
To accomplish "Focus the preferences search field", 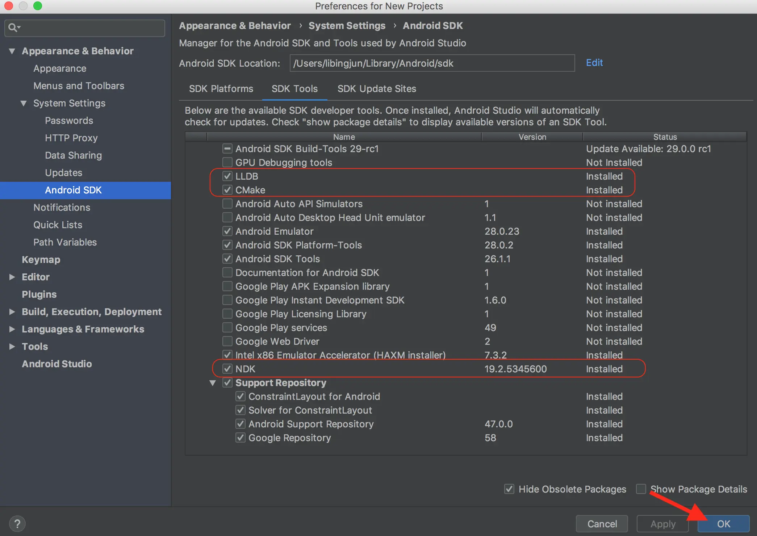I will 85,28.
